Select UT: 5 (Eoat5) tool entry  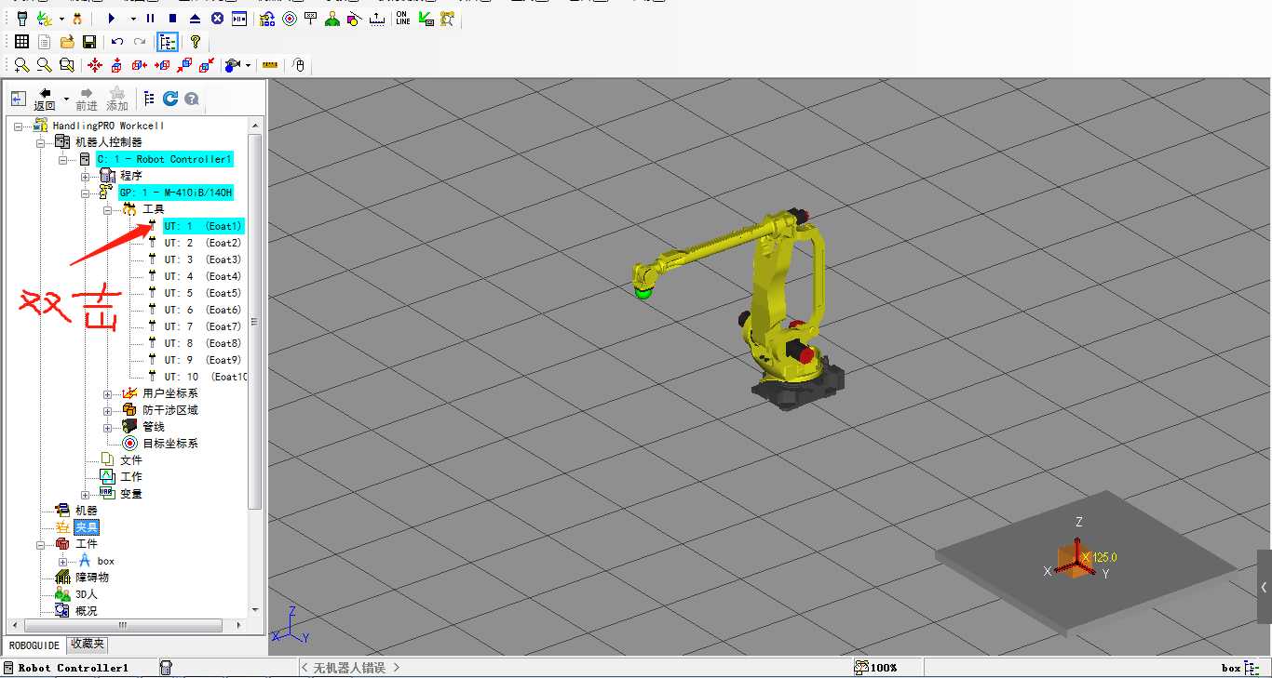point(203,293)
